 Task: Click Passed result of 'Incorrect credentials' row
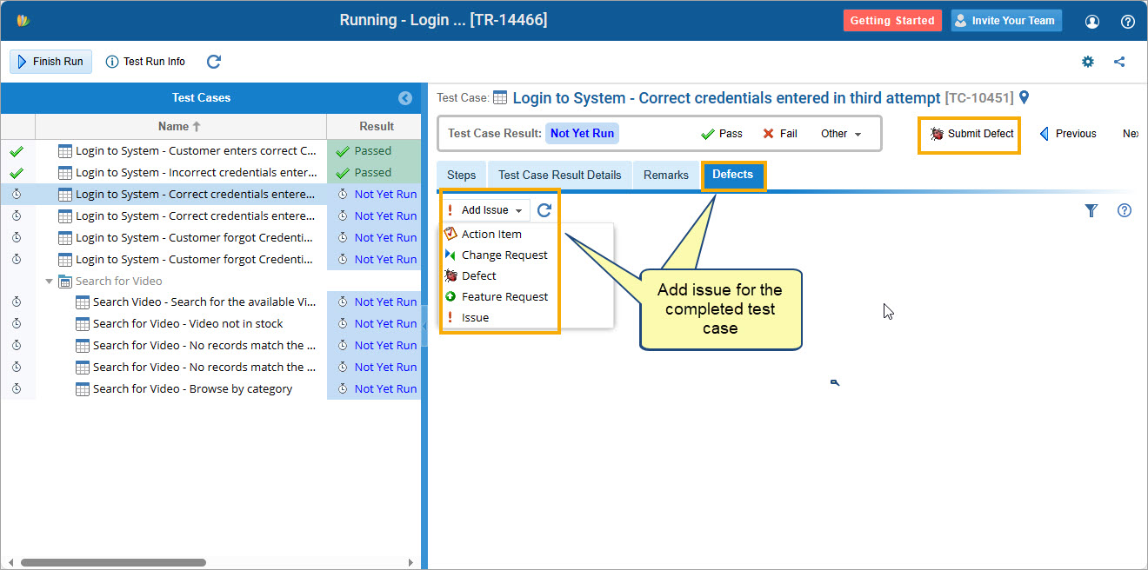374,173
